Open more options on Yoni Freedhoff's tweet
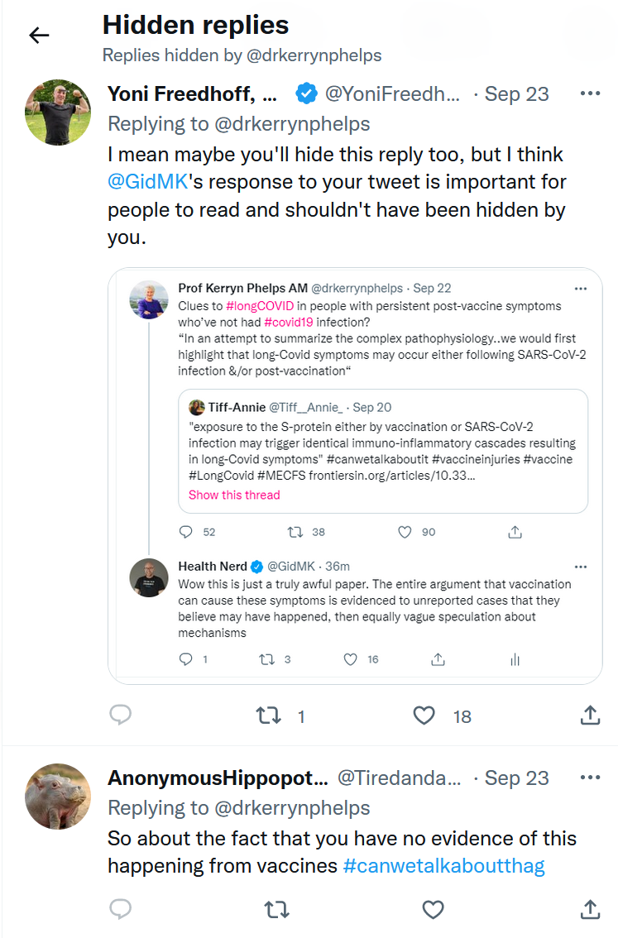618x938 pixels. 590,93
